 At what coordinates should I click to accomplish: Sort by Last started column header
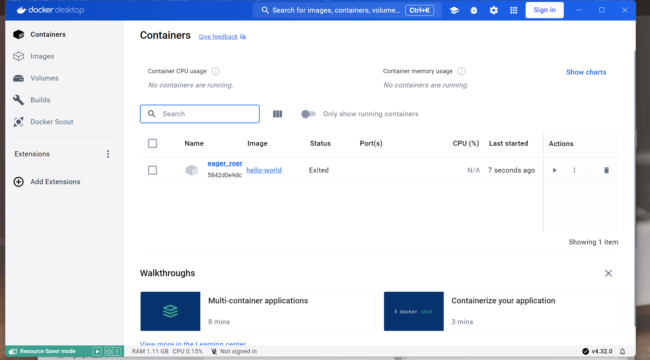pyautogui.click(x=509, y=143)
